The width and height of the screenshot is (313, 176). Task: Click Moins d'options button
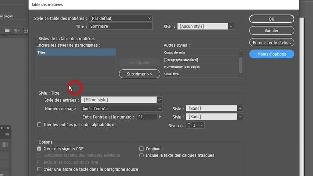272,54
